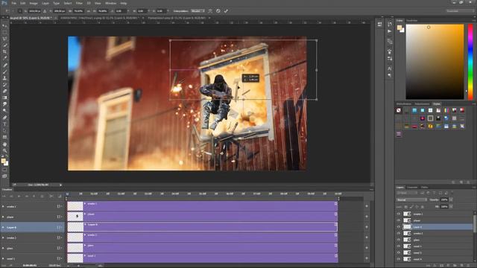The image size is (477, 268).
Task: Click the Layers panel scrollbar
Action: pos(475,223)
